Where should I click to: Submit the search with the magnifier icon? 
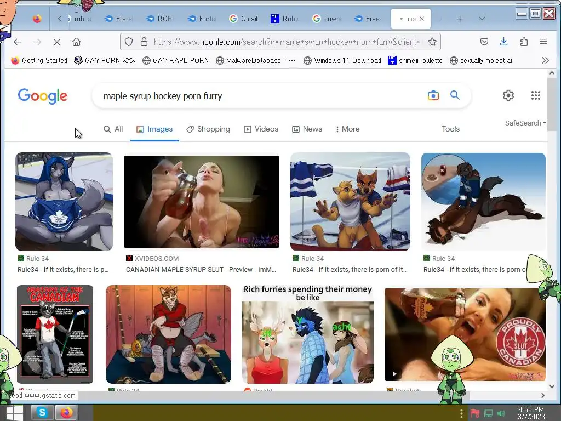click(x=455, y=95)
